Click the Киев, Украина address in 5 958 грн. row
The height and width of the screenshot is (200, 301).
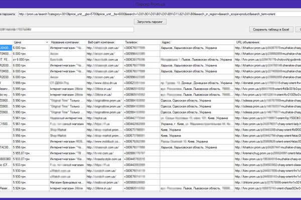click(197, 130)
